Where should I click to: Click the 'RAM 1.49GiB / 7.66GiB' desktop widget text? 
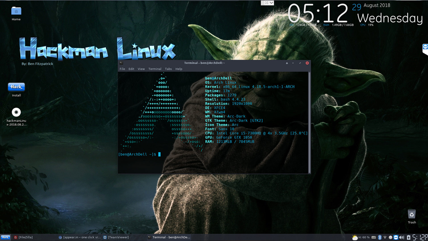tap(339, 25)
